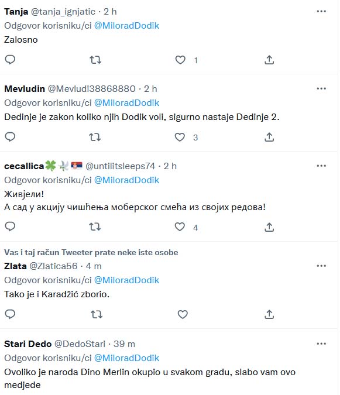The image size is (340, 395).
Task: Open Stari Dedo's profile name
Action: [x=28, y=344]
